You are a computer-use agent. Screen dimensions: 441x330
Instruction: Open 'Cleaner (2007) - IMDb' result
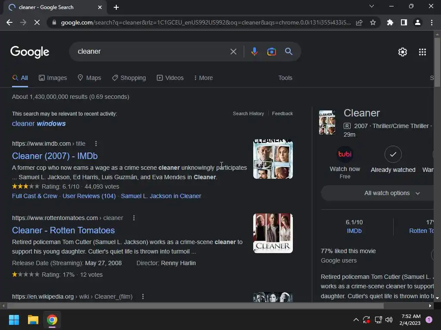pos(55,156)
